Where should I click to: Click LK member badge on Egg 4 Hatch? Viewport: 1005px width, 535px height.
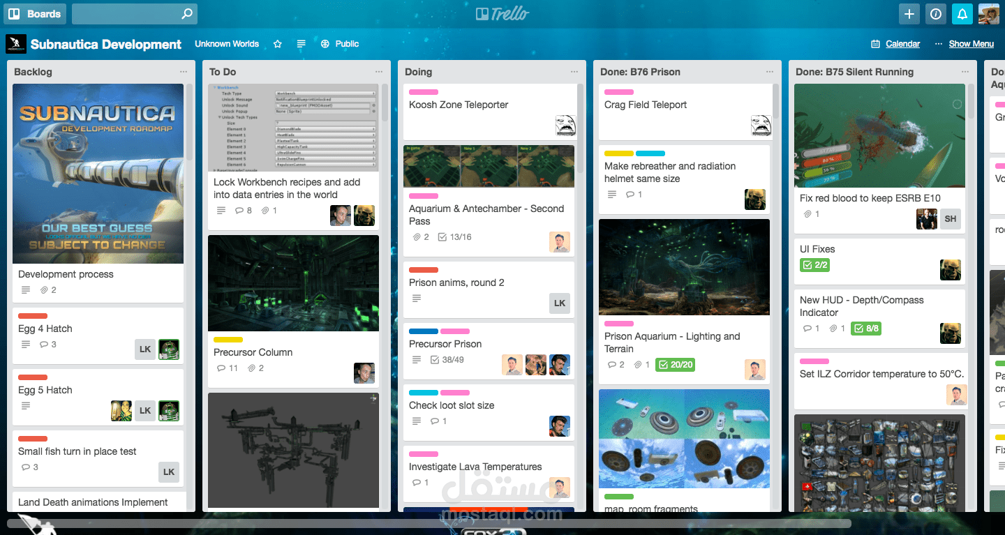(145, 349)
